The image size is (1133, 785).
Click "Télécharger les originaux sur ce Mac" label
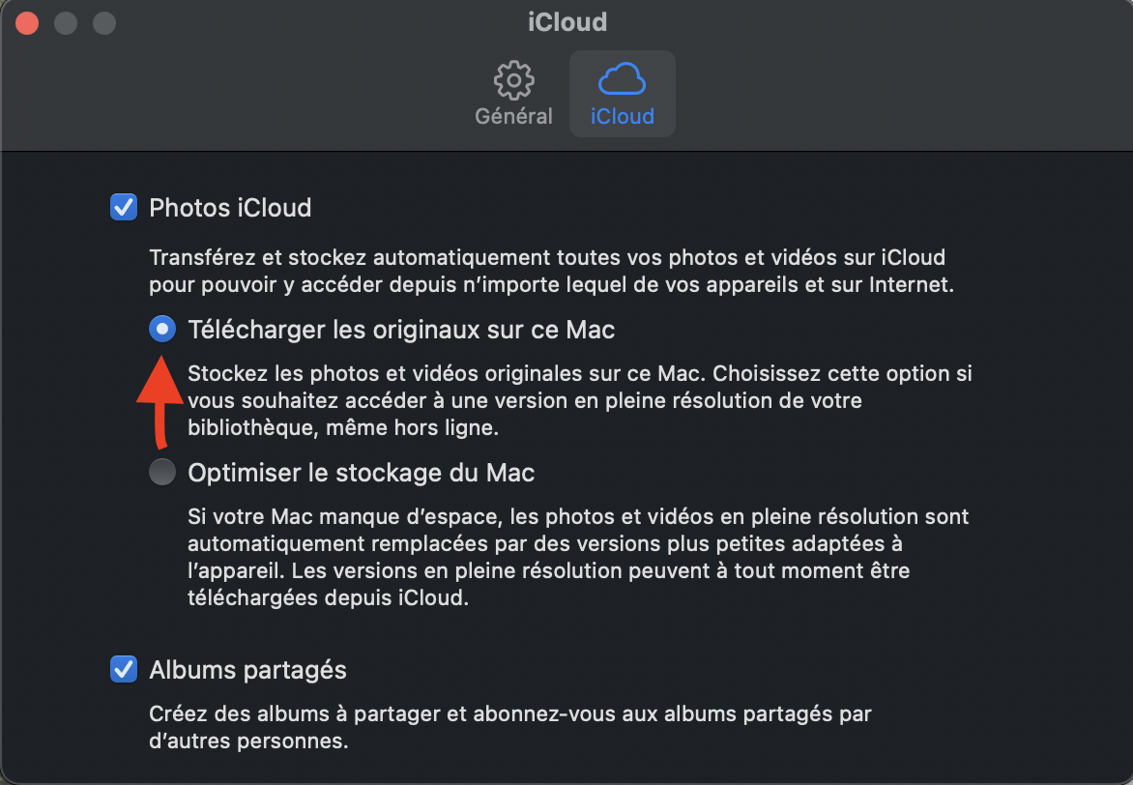coord(401,330)
